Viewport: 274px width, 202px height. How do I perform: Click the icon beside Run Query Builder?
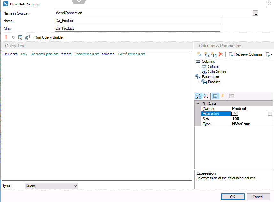(27, 37)
